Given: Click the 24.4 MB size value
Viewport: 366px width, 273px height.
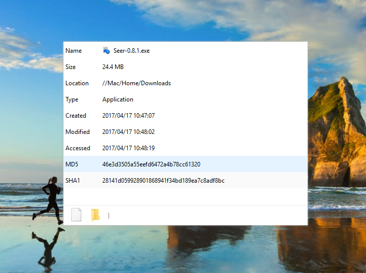Looking at the screenshot, I should (113, 67).
